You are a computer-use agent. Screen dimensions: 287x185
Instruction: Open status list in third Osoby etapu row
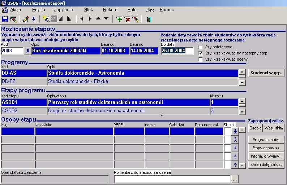coord(235,148)
